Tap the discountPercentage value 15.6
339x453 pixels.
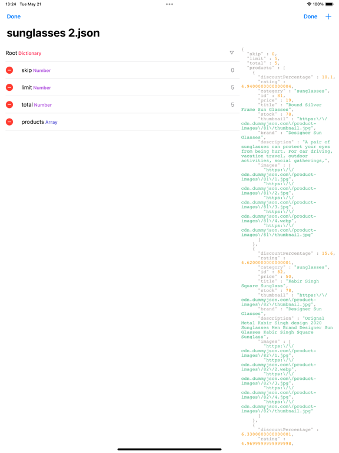click(327, 254)
